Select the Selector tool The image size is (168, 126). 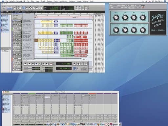point(31,8)
